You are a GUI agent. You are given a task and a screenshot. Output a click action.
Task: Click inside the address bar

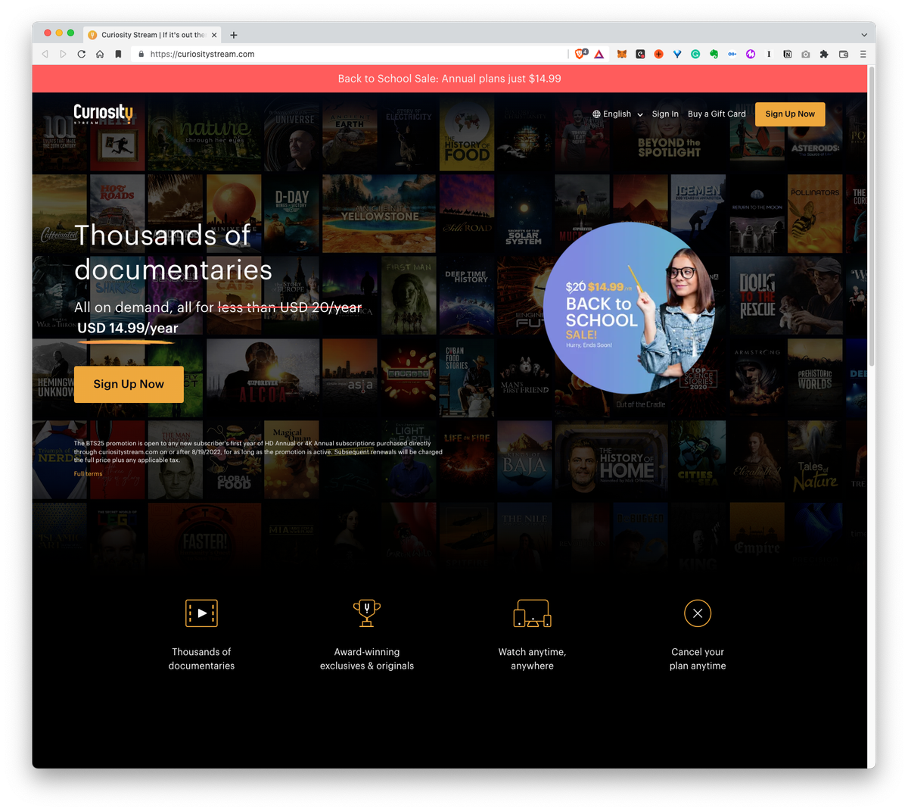coord(303,54)
